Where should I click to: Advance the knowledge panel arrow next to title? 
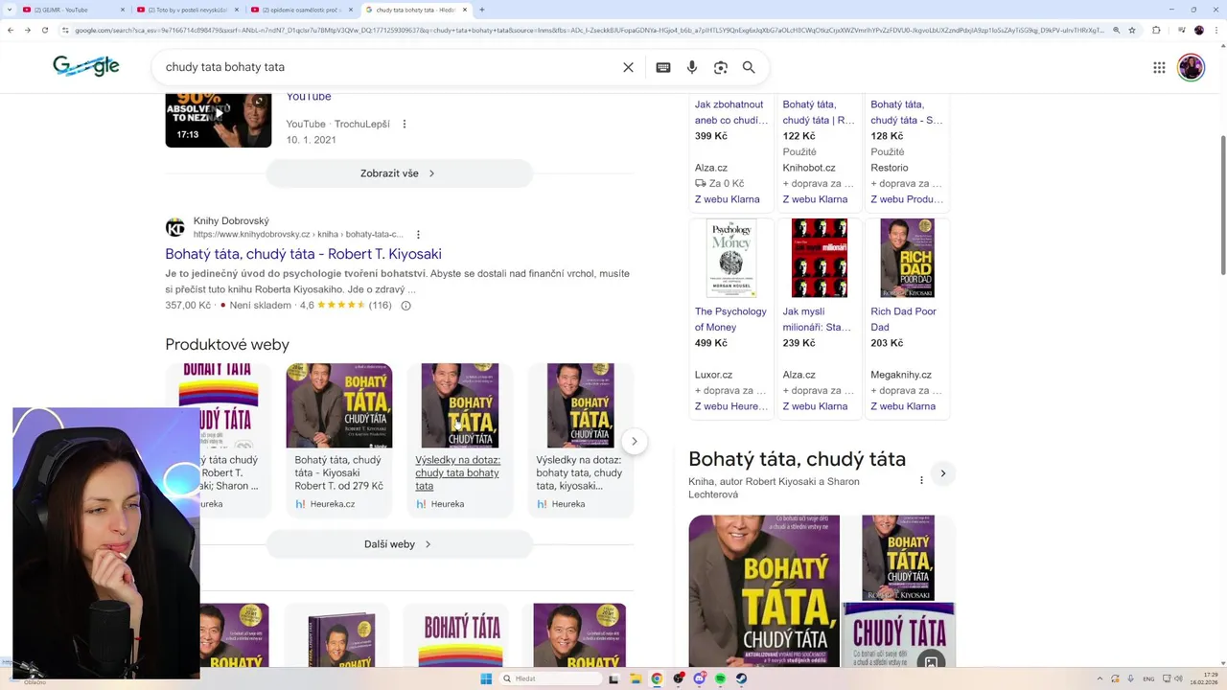click(x=943, y=473)
